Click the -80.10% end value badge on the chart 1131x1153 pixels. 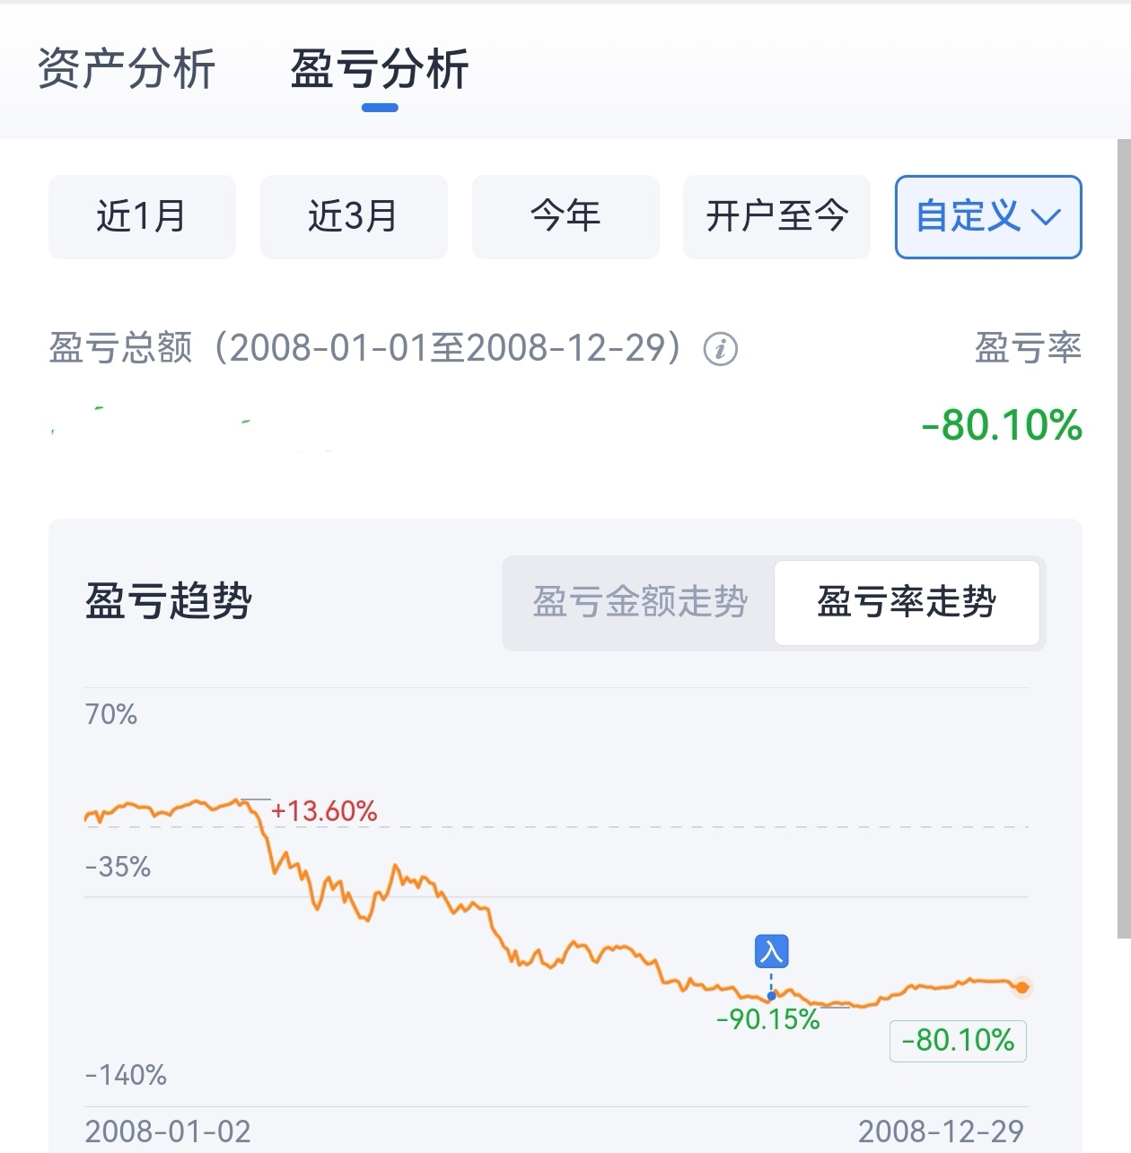point(958,1041)
